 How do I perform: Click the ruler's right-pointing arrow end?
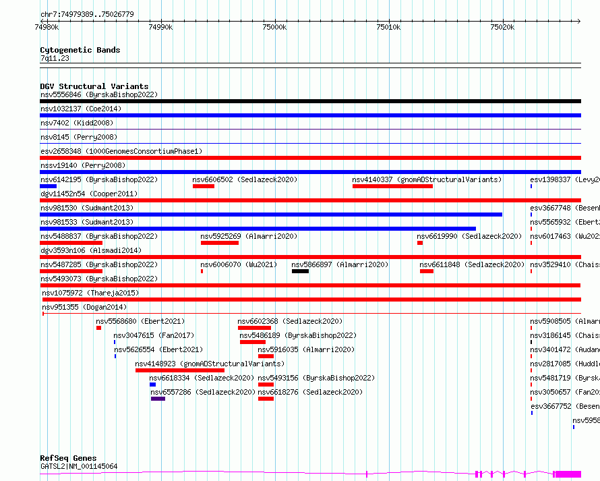coord(579,21)
